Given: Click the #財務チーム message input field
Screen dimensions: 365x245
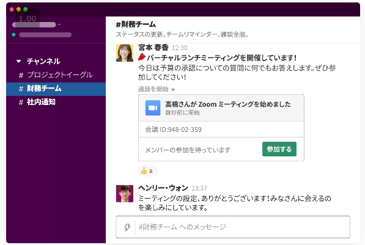Looking at the screenshot, I should pyautogui.click(x=233, y=227).
